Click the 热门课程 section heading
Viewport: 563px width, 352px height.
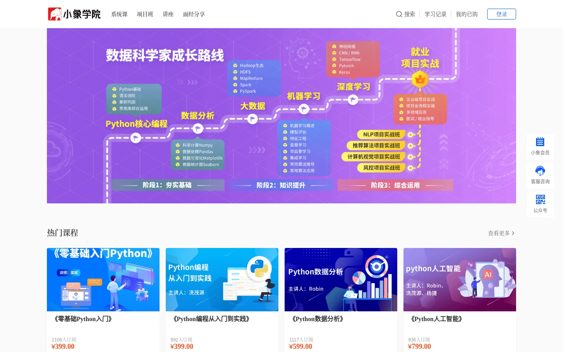[x=63, y=233]
